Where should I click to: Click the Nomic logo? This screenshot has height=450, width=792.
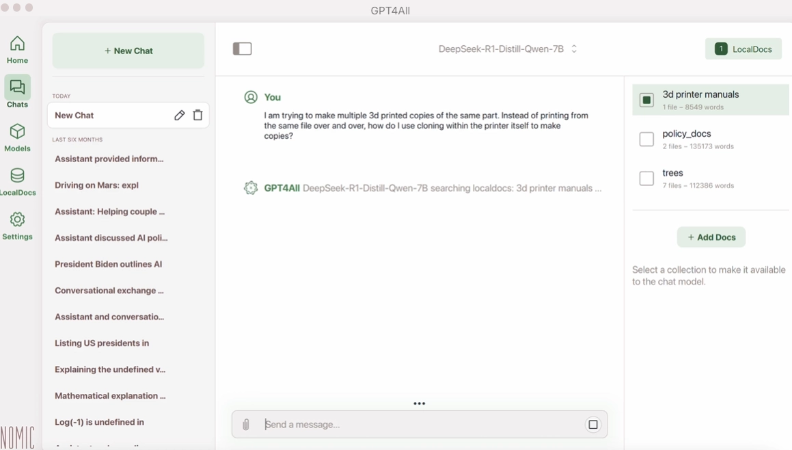click(x=17, y=438)
